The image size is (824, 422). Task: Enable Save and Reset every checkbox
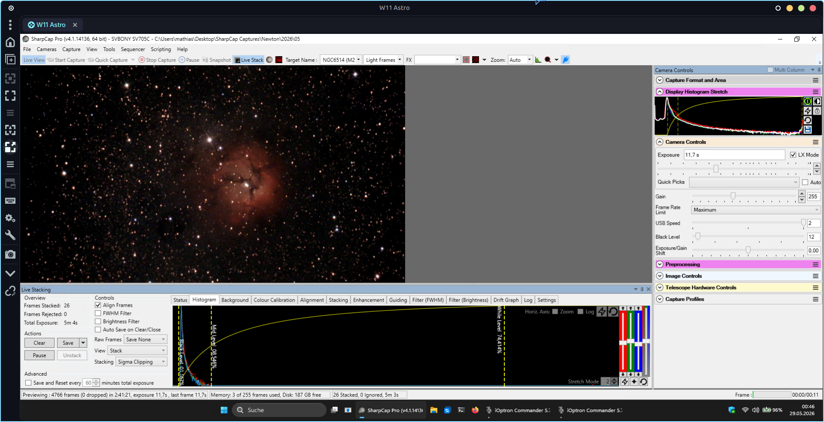tap(28, 383)
